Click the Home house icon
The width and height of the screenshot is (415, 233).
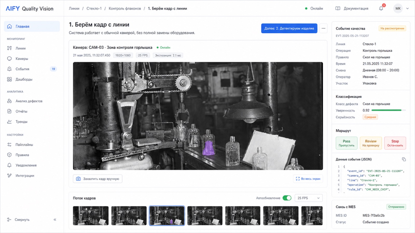point(9,26)
